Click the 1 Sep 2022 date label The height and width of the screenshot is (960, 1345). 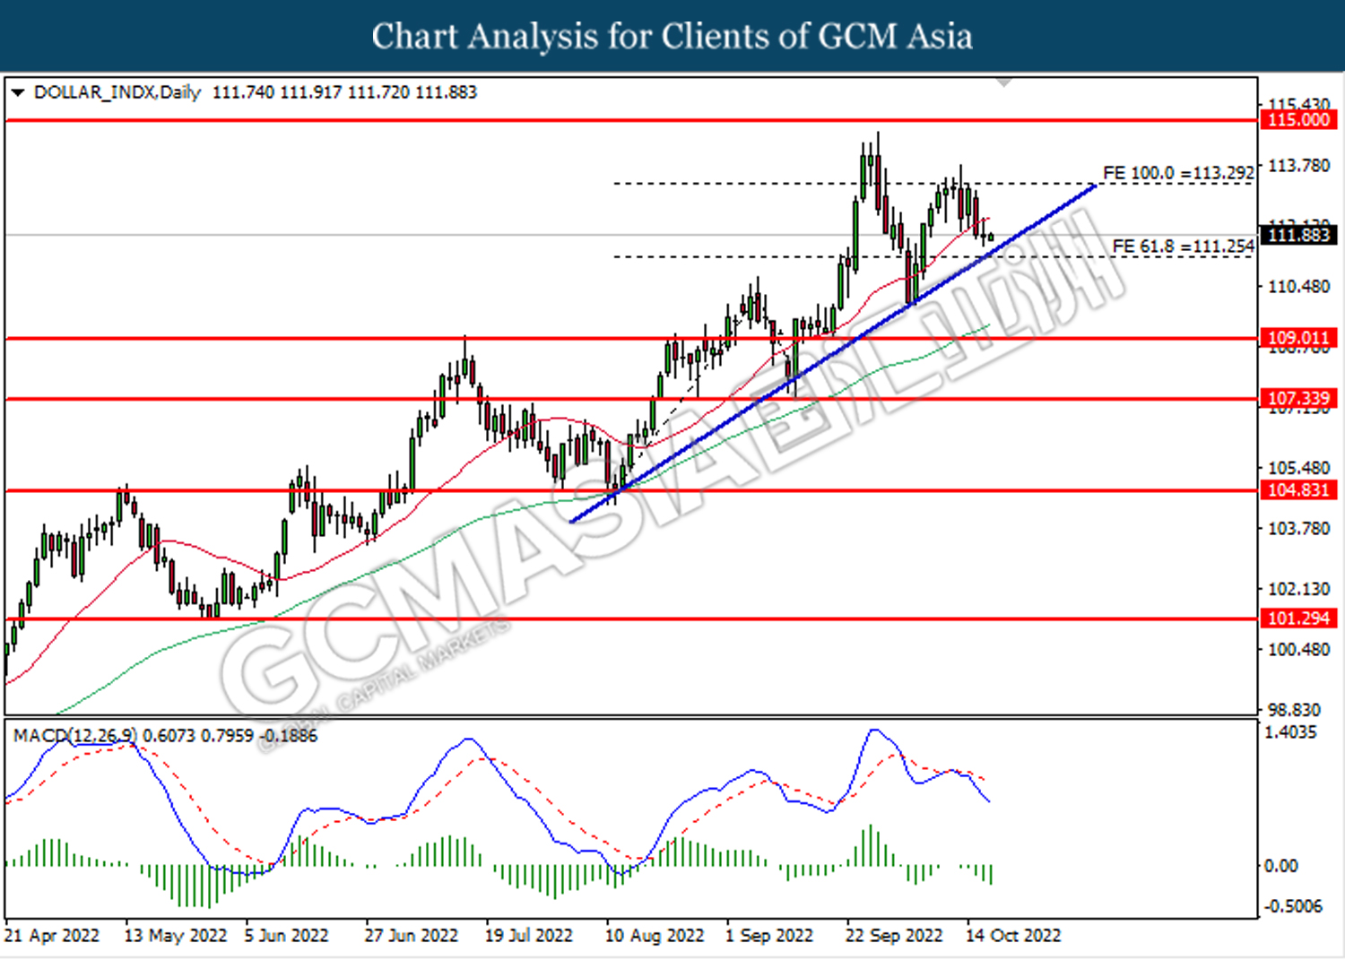click(x=769, y=936)
